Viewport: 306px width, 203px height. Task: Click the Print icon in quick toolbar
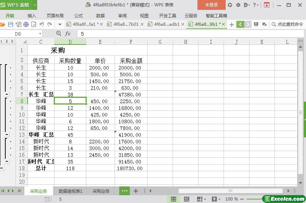tap(26, 24)
